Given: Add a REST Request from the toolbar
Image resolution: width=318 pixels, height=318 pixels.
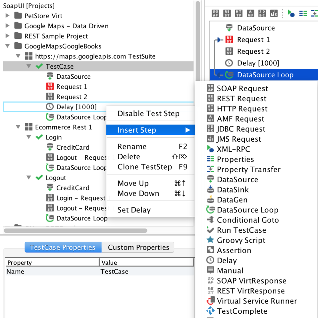Looking at the screenshot, I should (x=227, y=13).
